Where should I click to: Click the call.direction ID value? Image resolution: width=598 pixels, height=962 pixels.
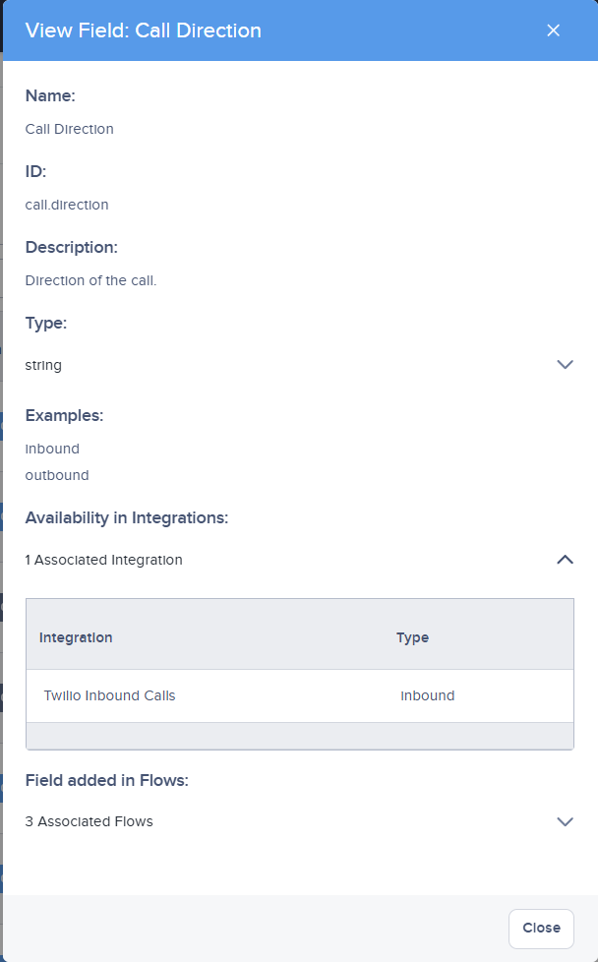(x=67, y=205)
